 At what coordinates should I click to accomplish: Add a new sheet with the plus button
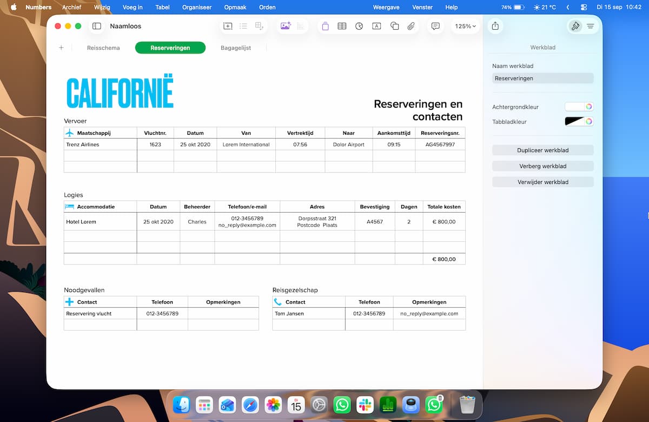click(61, 48)
